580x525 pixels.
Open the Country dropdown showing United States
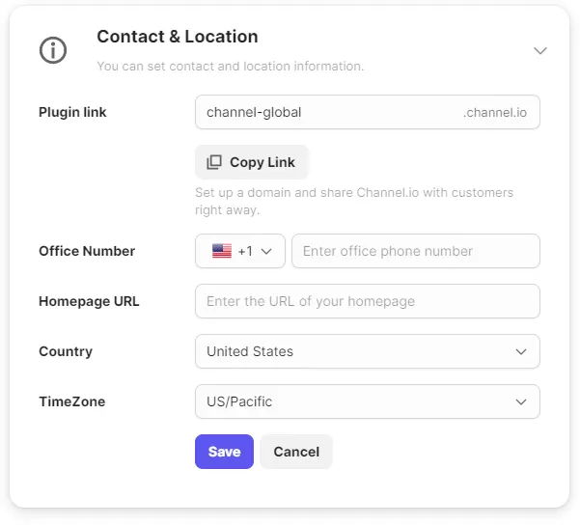click(367, 351)
